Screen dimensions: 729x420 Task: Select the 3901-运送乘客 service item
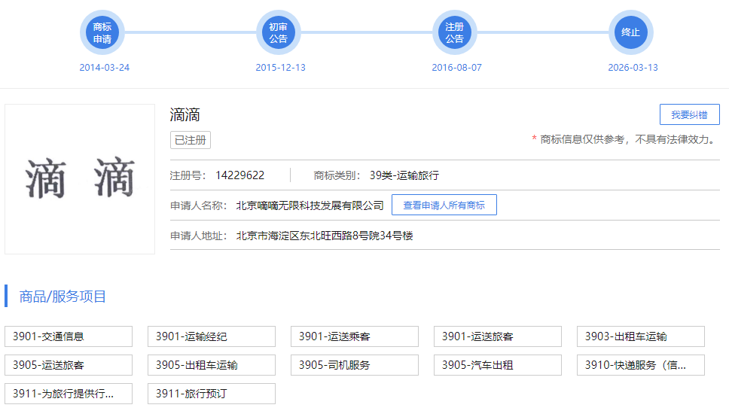point(355,336)
